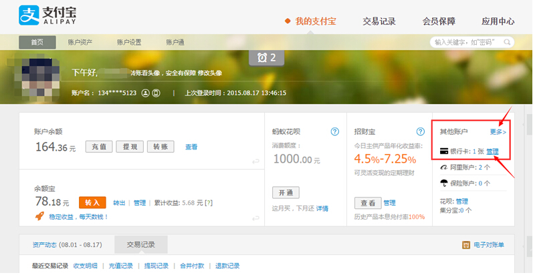The image size is (533, 275).
Task: Click the [?] help next to 累计收益
Action: click(209, 203)
